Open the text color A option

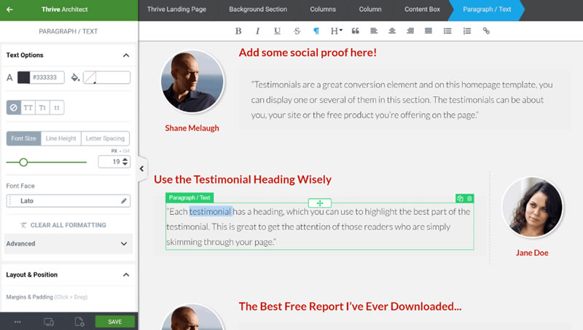9,77
